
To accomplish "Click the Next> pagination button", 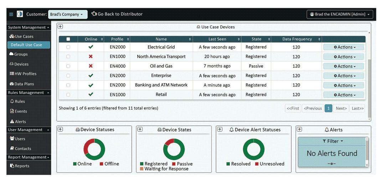I will point(341,108).
